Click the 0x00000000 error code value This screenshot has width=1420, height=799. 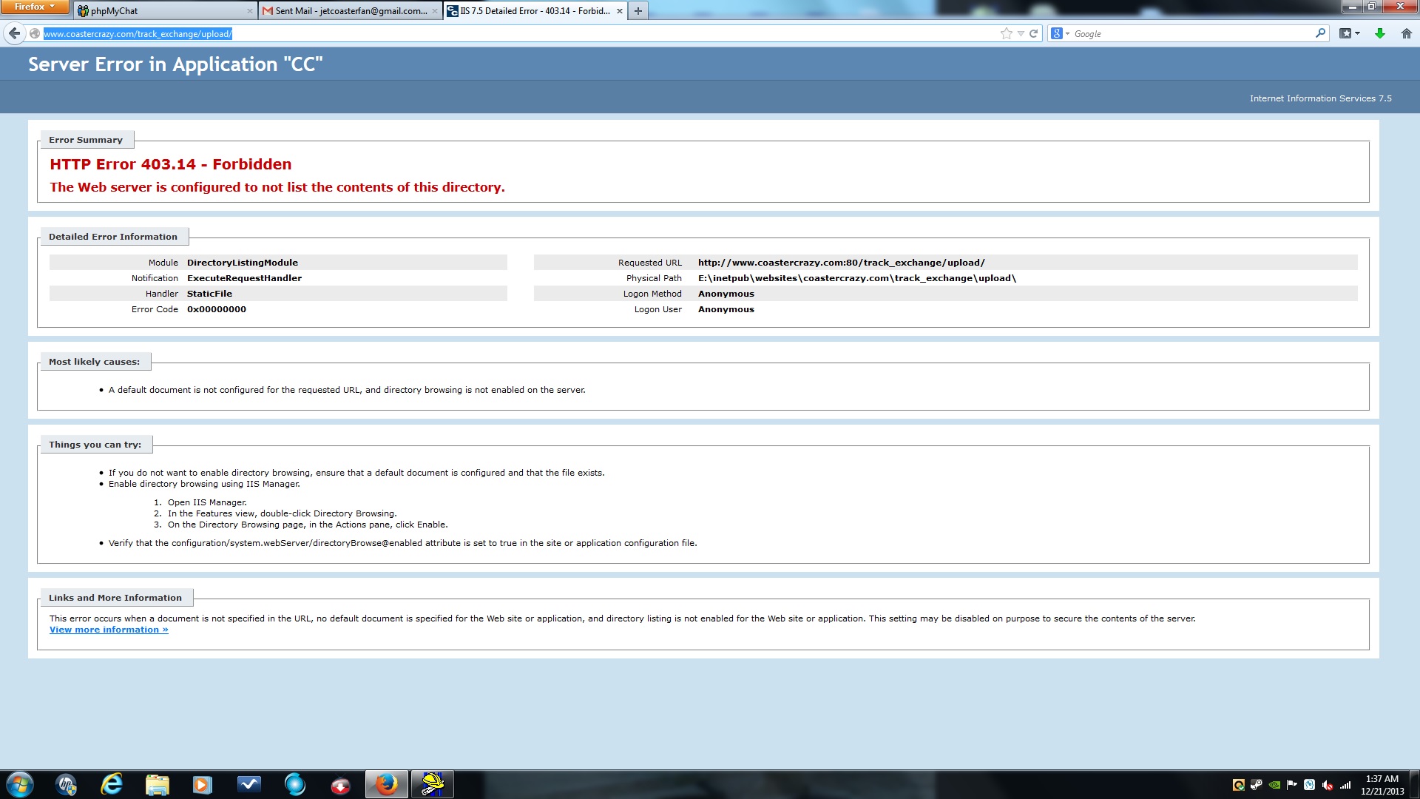point(216,309)
